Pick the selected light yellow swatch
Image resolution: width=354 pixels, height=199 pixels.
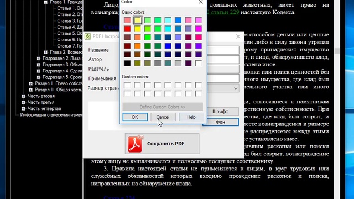(137, 20)
